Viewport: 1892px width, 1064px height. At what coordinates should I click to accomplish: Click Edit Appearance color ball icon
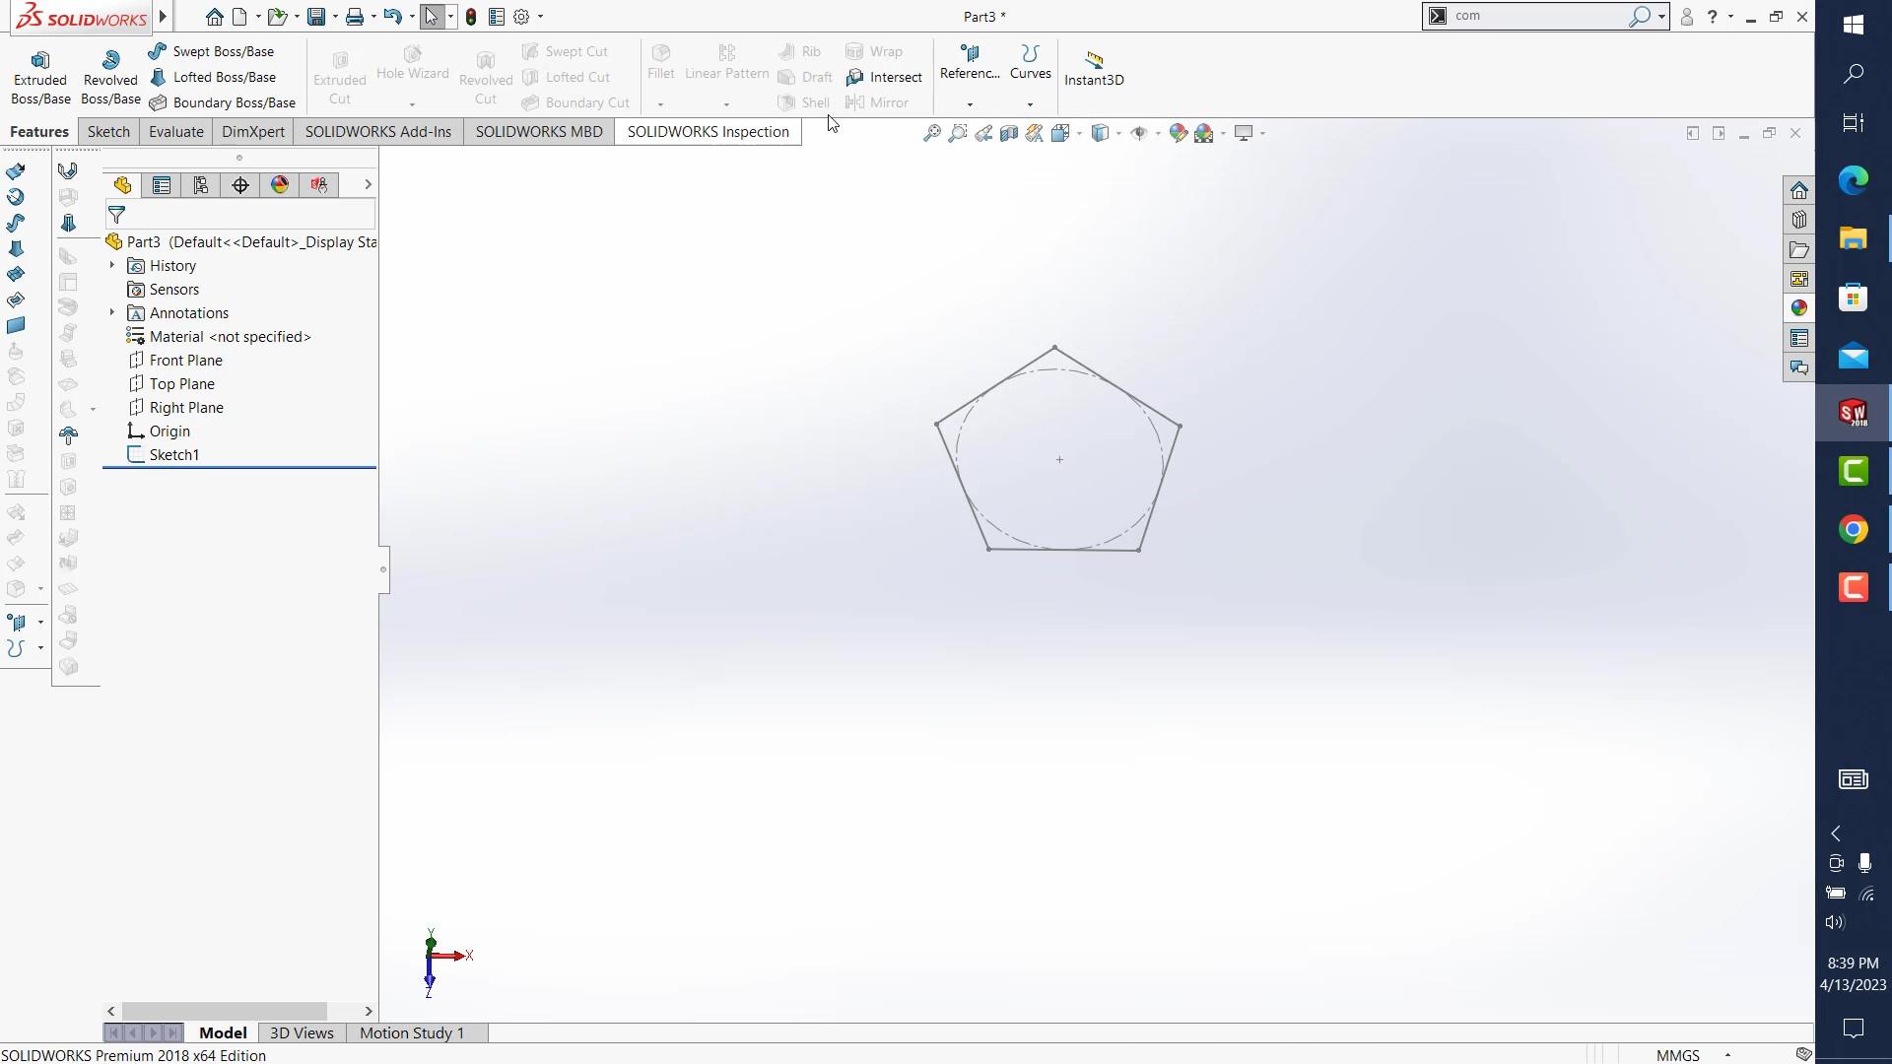(x=1178, y=133)
